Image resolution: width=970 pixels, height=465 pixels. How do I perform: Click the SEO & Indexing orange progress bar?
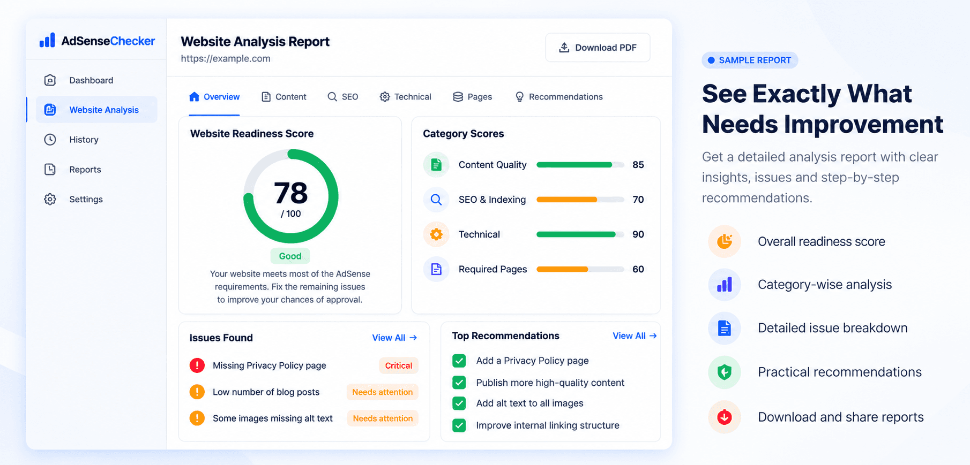click(580, 200)
